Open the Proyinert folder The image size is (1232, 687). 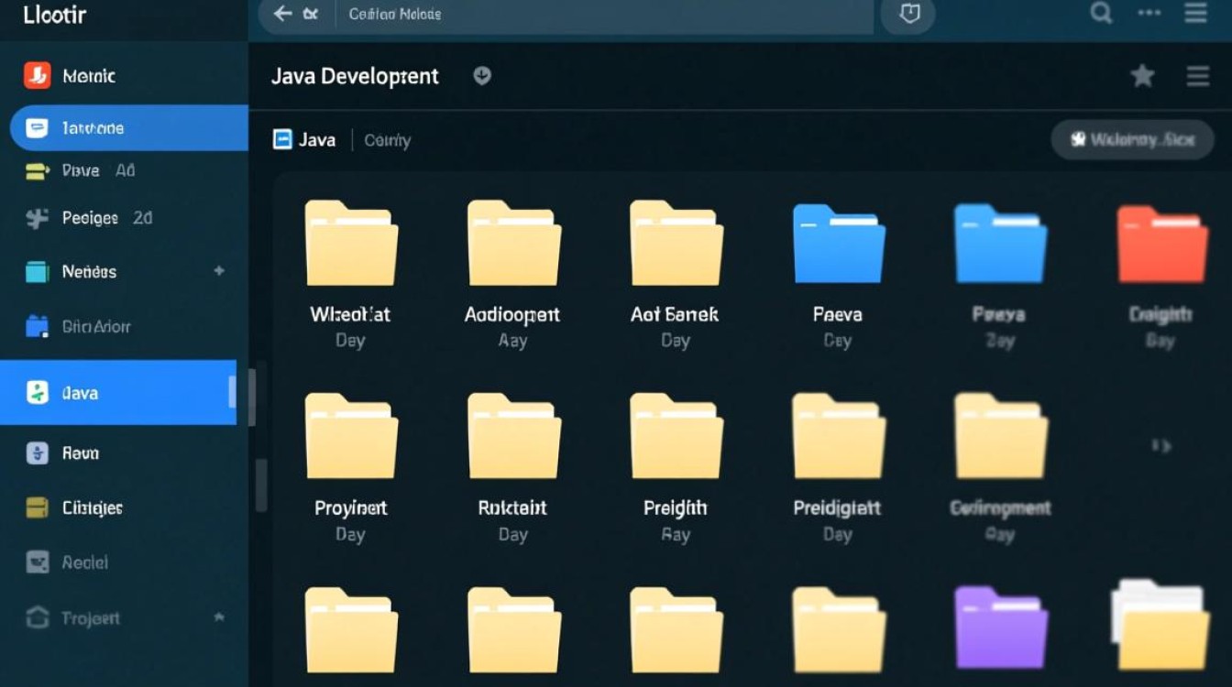click(351, 438)
